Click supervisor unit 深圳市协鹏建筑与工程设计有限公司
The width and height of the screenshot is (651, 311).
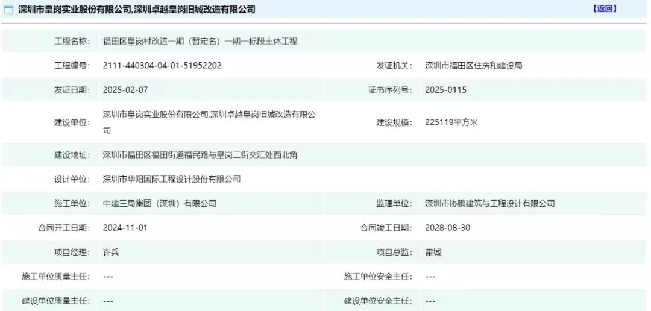[x=489, y=204]
